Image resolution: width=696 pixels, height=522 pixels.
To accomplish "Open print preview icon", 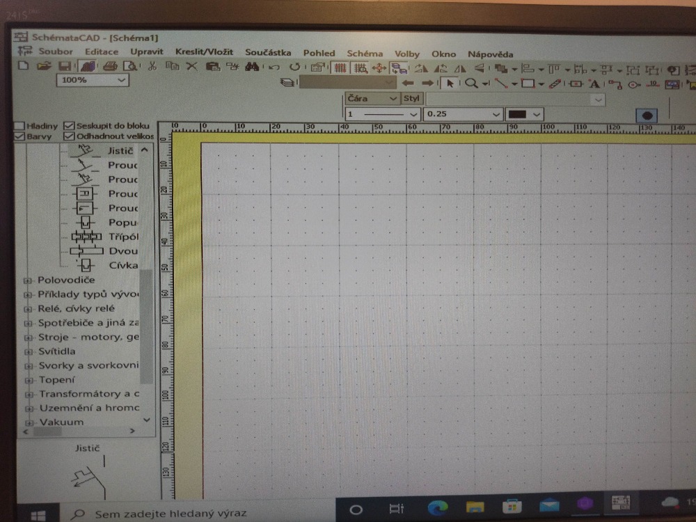I will pyautogui.click(x=131, y=67).
